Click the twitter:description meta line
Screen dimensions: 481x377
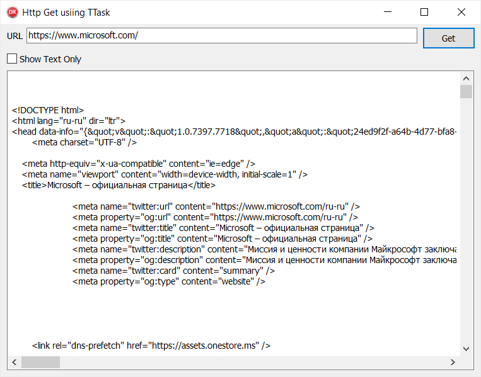pos(264,250)
